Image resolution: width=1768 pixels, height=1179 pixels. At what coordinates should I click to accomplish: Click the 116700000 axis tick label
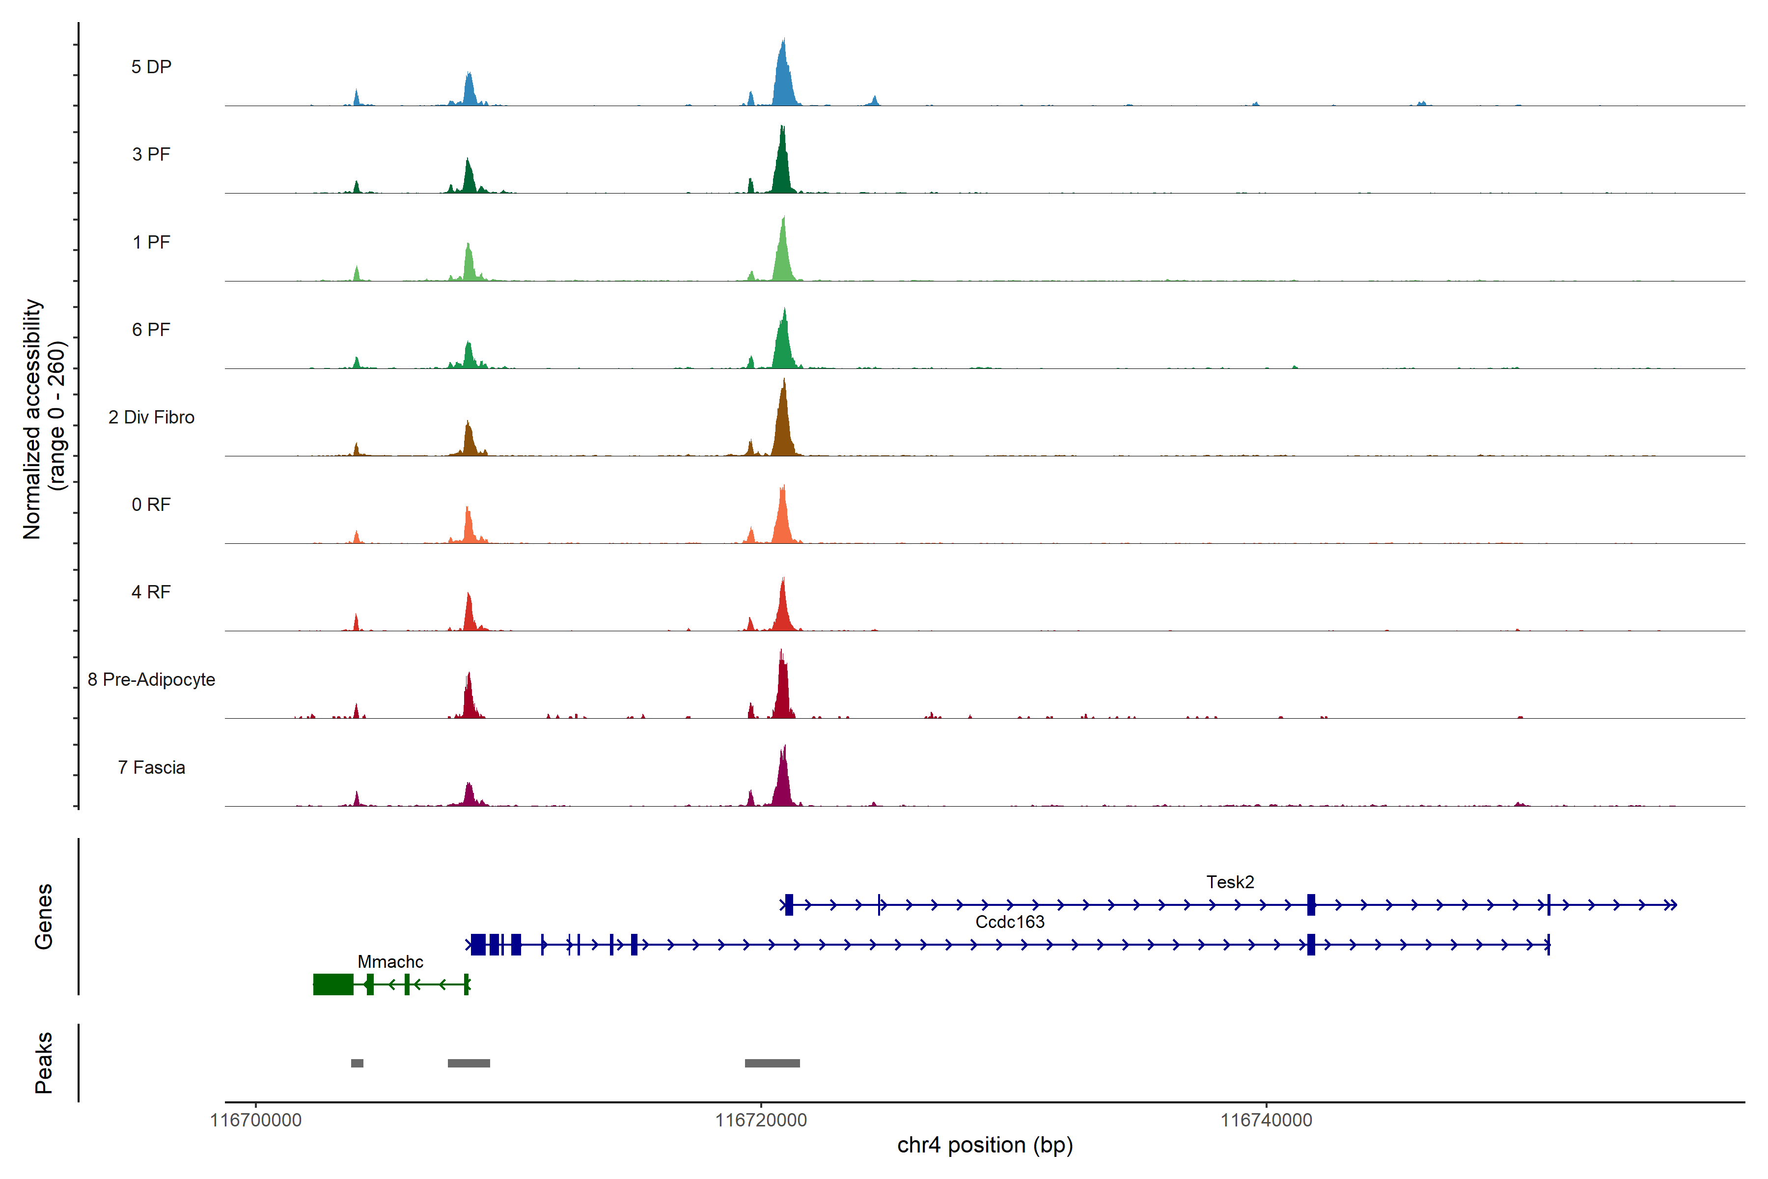[255, 1121]
